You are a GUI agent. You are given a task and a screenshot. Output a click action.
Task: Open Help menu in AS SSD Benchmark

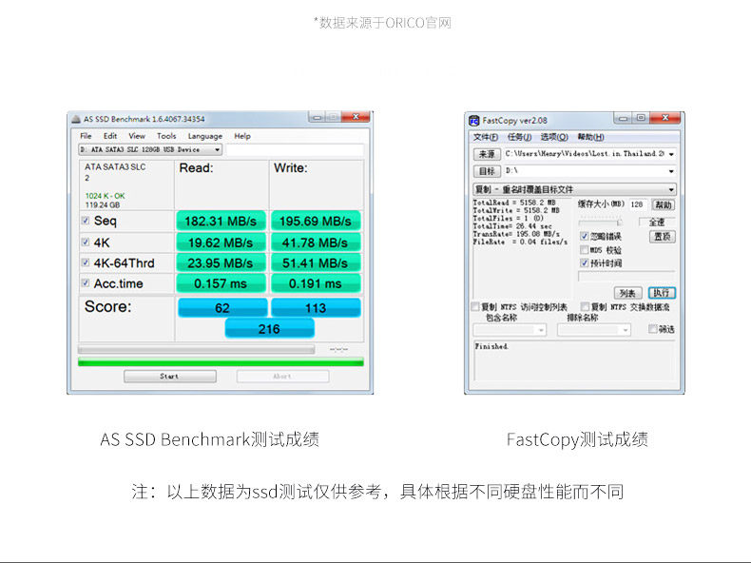click(x=242, y=136)
